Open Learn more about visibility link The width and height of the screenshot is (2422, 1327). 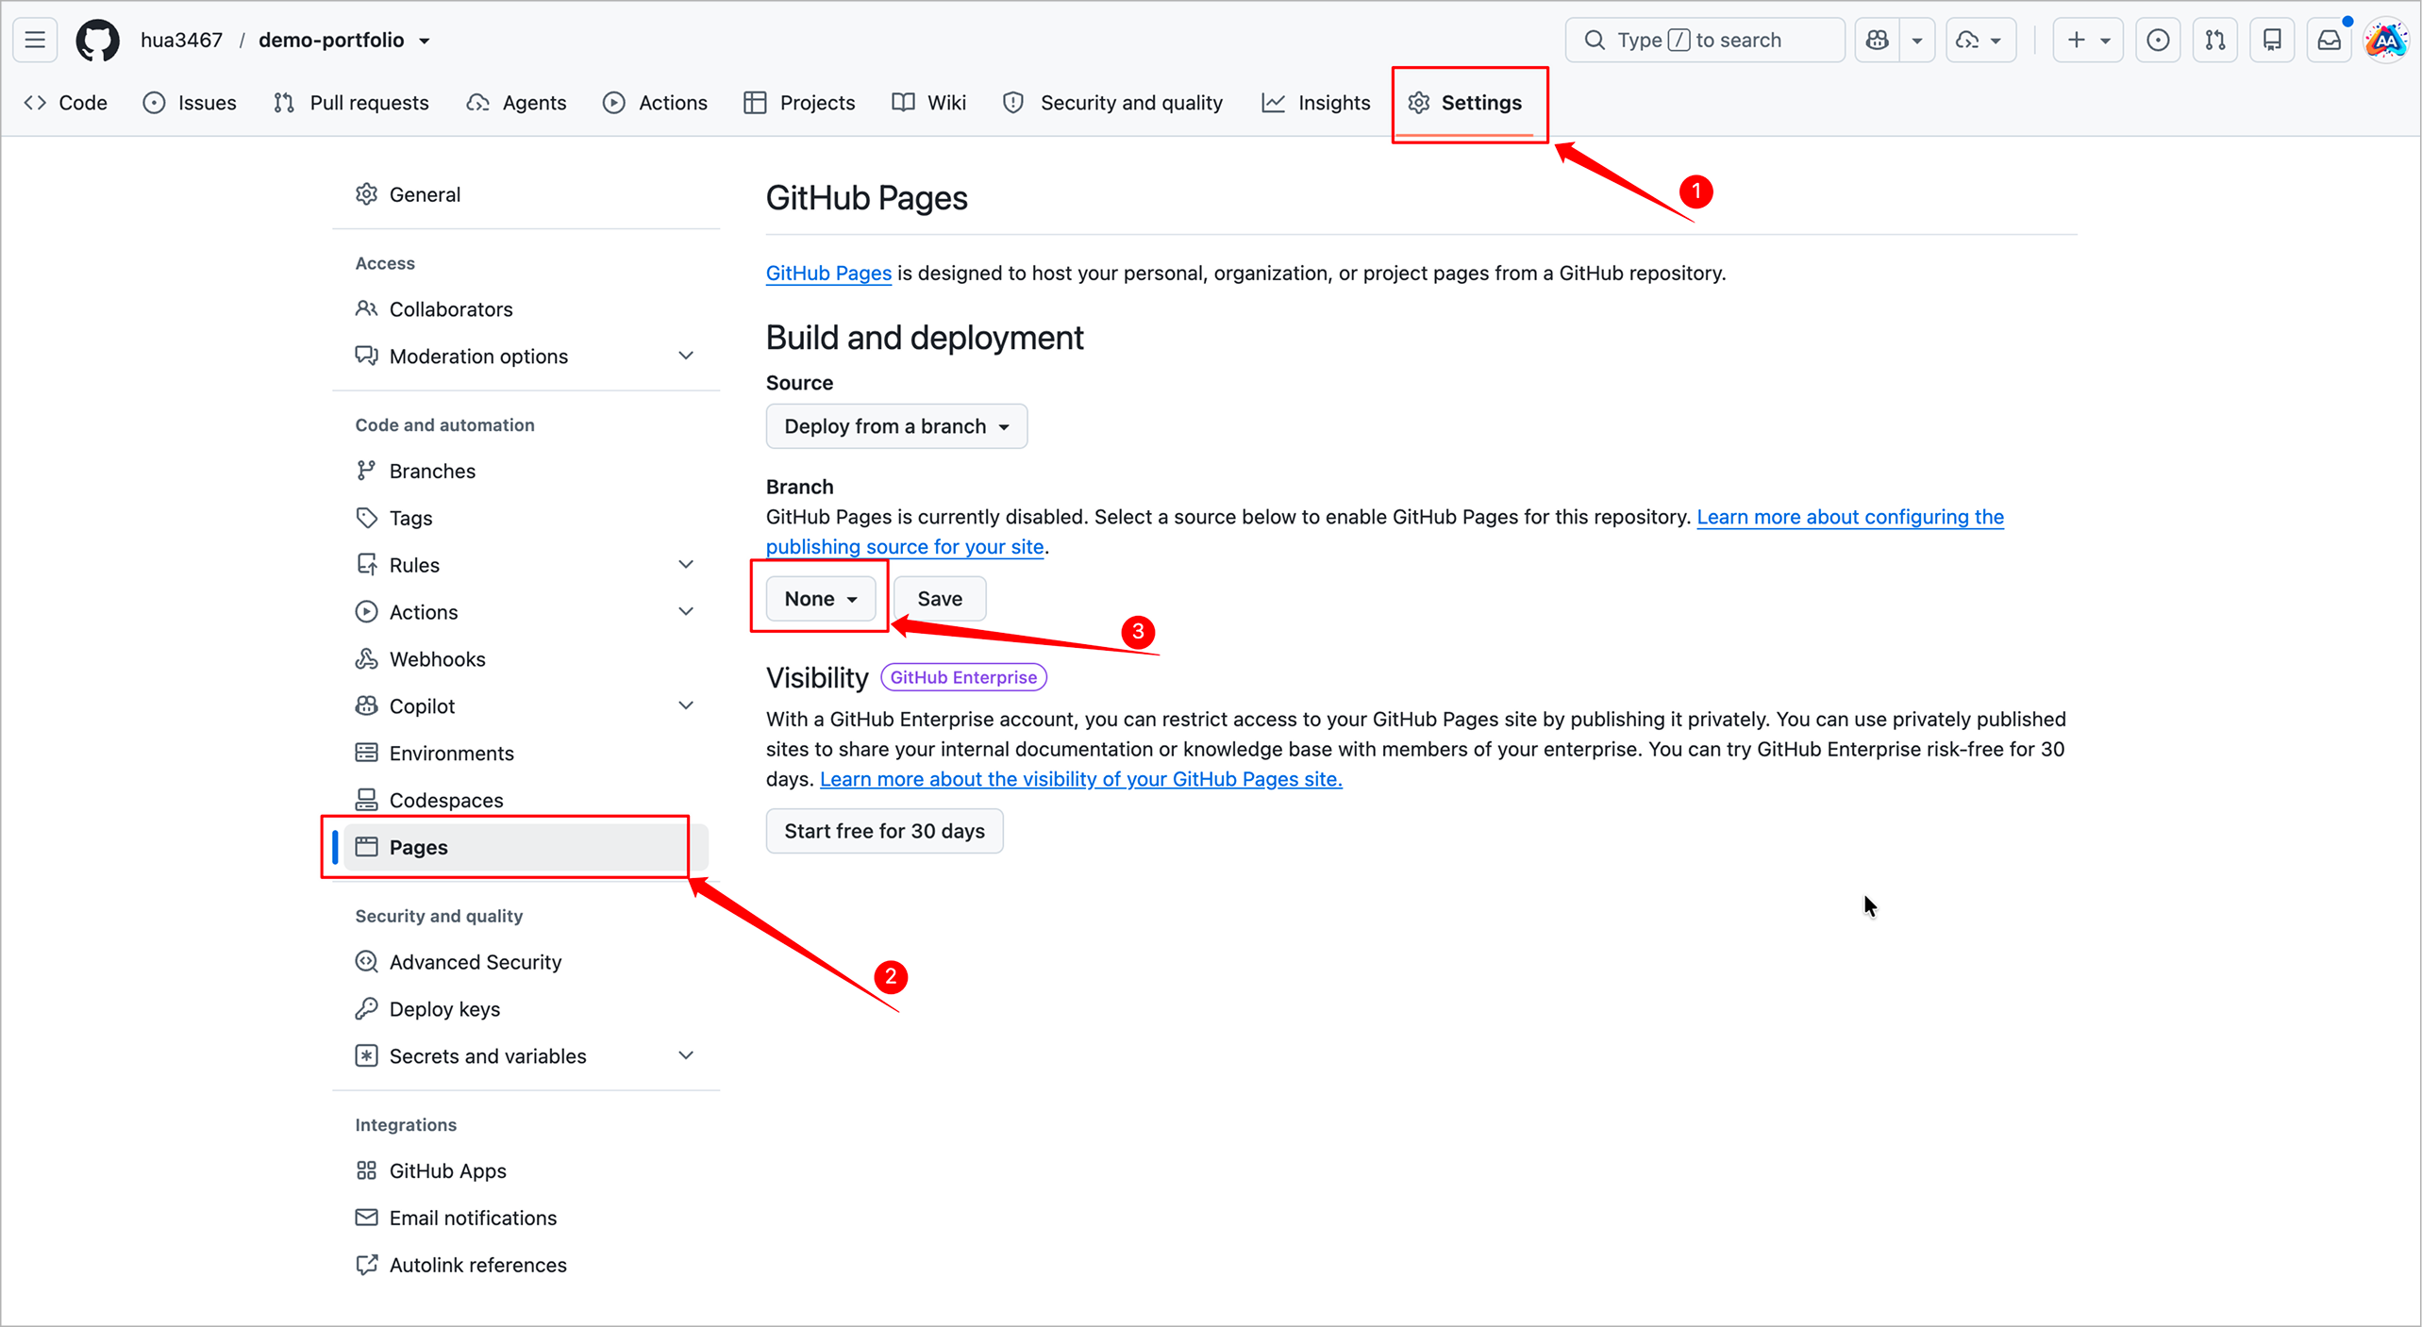pyautogui.click(x=1080, y=779)
